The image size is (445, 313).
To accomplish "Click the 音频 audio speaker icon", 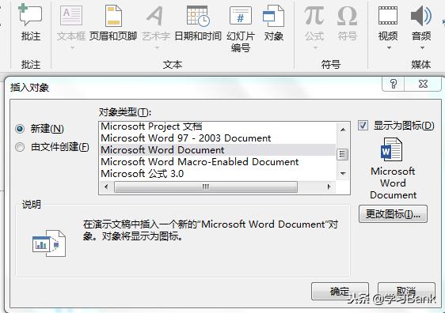I will tap(421, 16).
